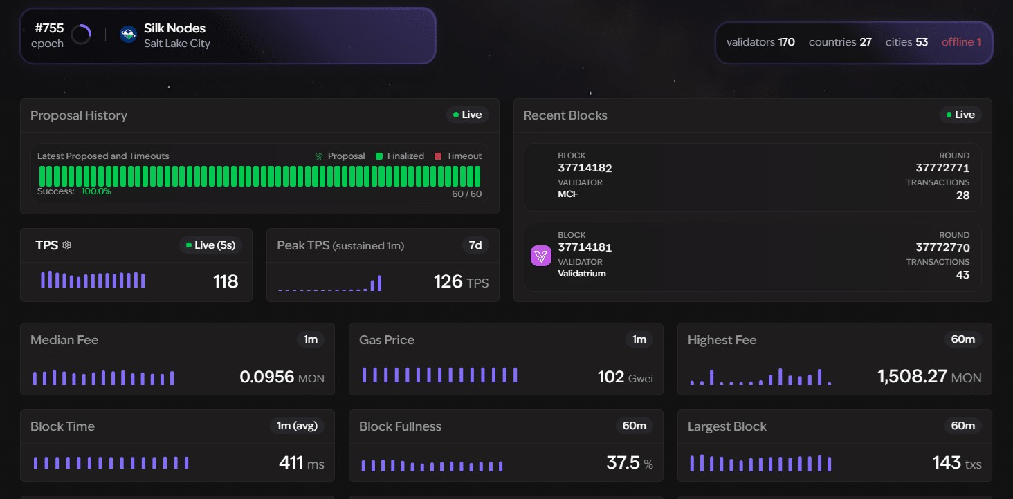
Task: Select the offline 1 validators filter
Action: pyautogui.click(x=962, y=42)
